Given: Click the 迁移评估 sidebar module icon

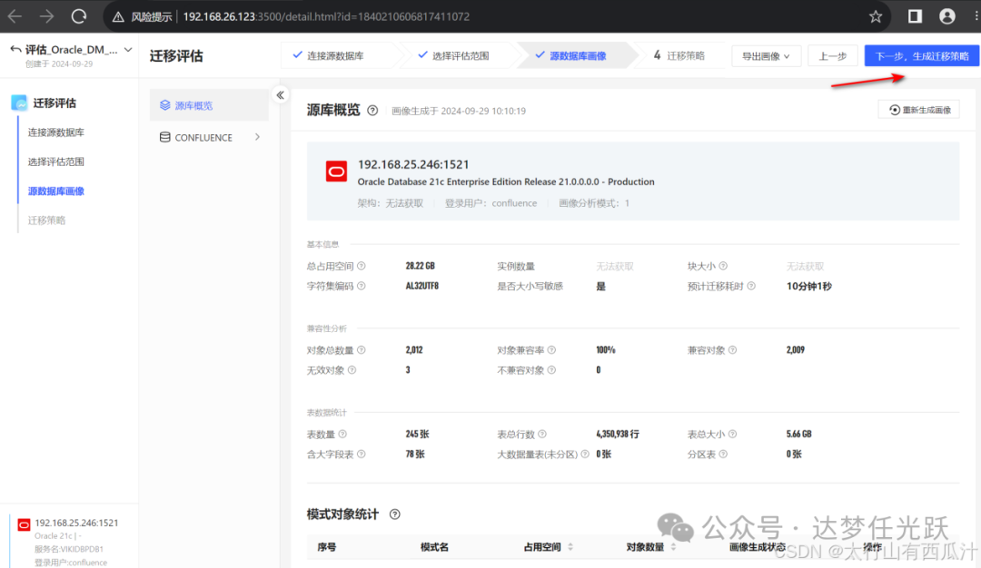Looking at the screenshot, I should point(19,103).
